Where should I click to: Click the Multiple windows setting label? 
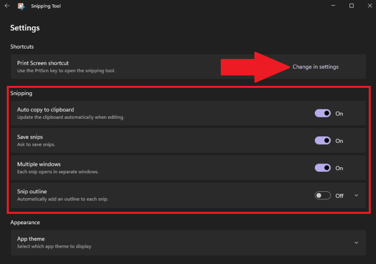pyautogui.click(x=39, y=164)
